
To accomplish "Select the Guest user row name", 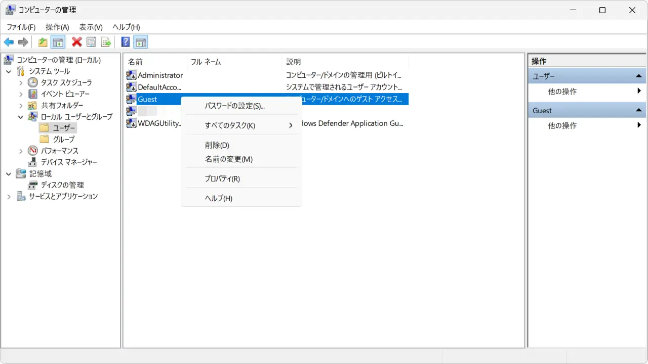I will (x=147, y=99).
